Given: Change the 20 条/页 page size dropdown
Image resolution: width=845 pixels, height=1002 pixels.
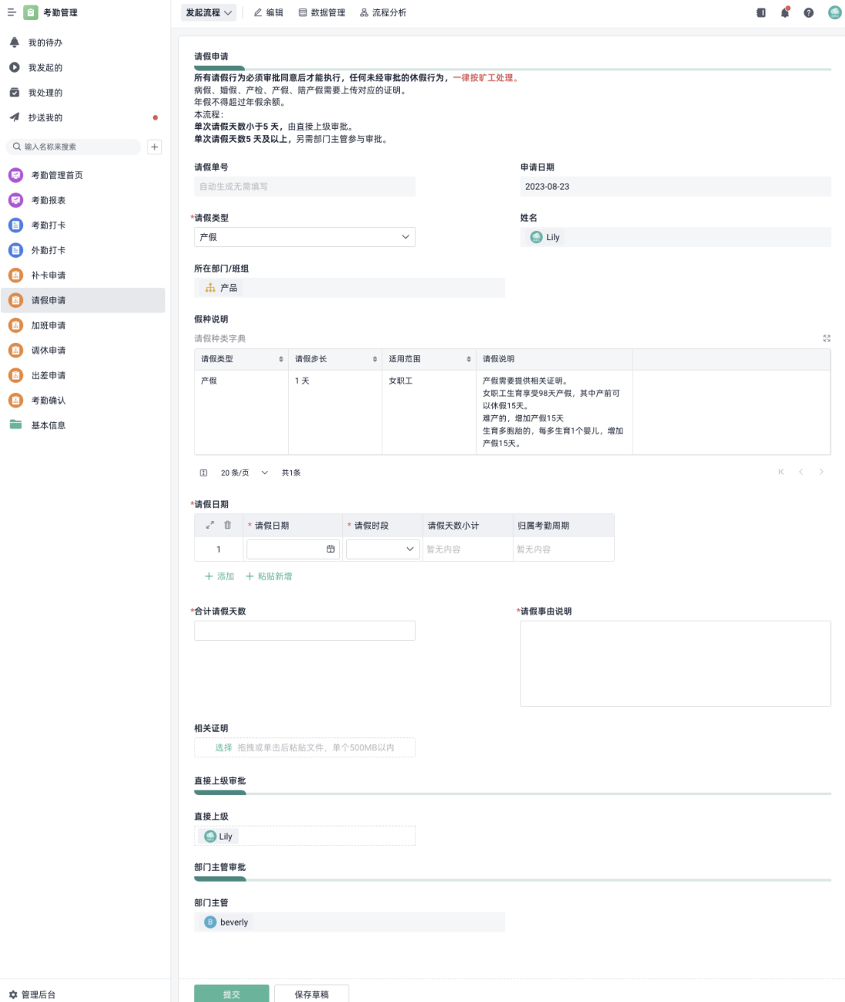Looking at the screenshot, I should pos(244,472).
